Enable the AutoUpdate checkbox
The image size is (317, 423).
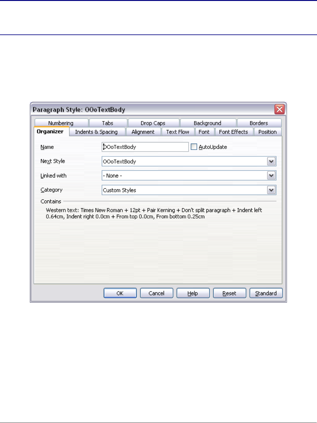tap(194, 147)
